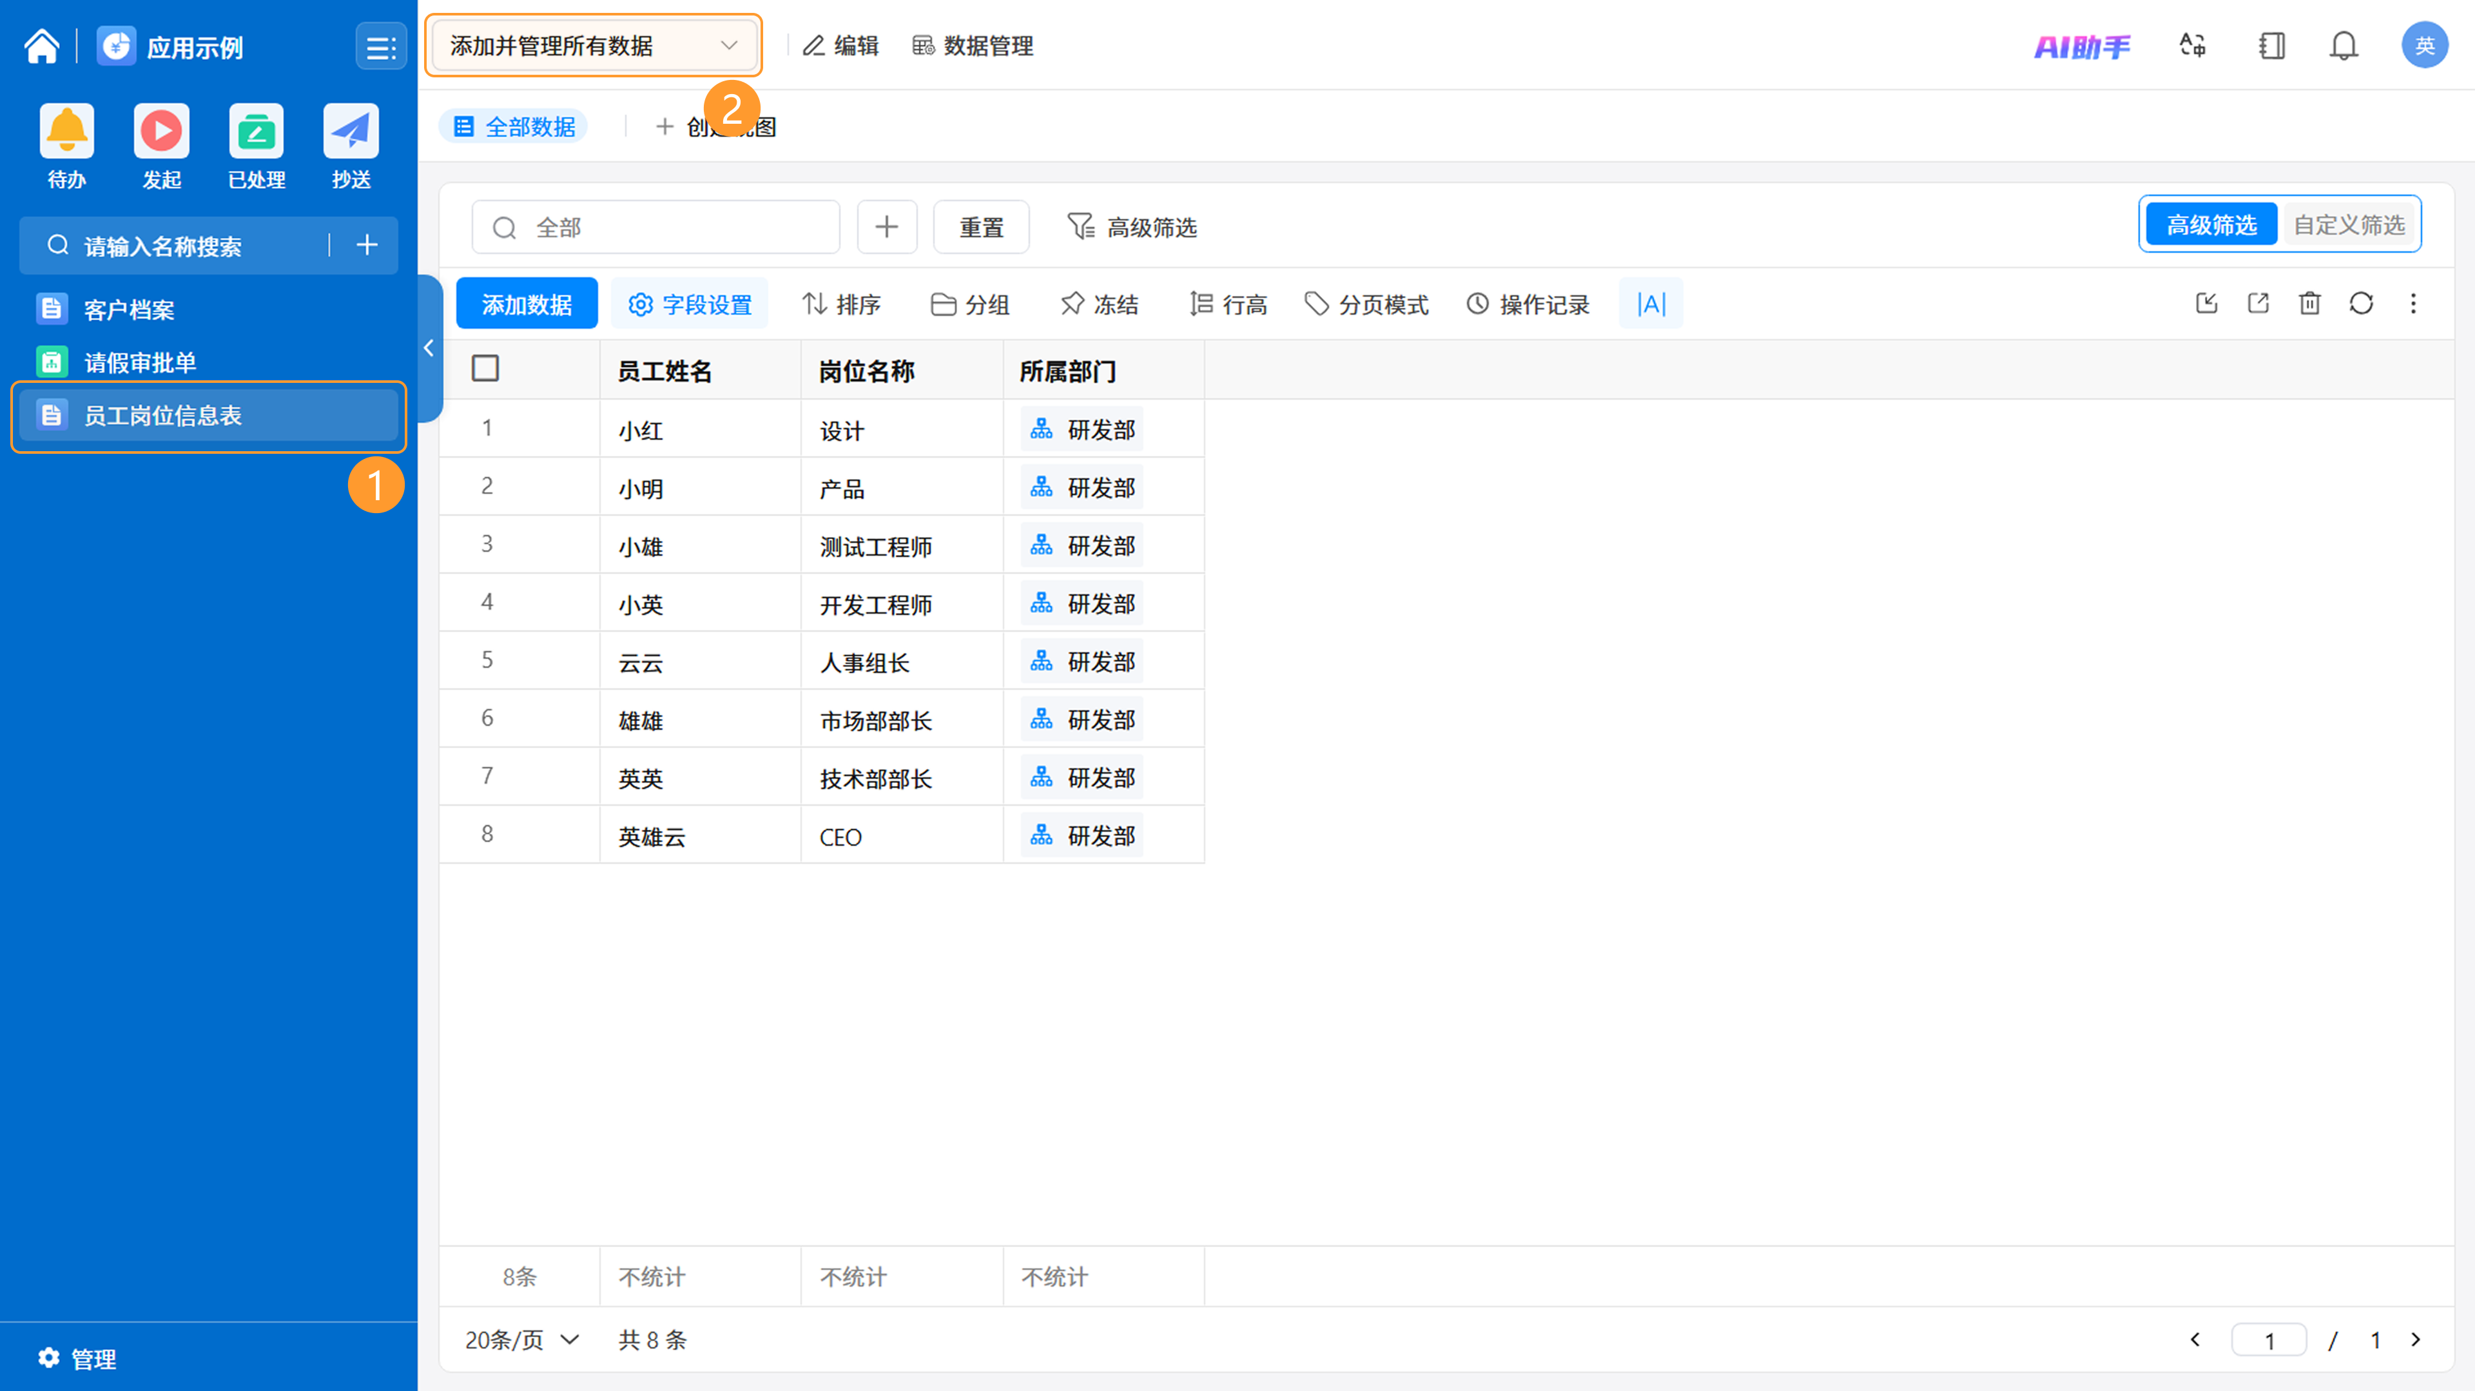Select 自定义筛选 toggle
Viewport: 2475px width, 1391px height.
tap(2348, 225)
